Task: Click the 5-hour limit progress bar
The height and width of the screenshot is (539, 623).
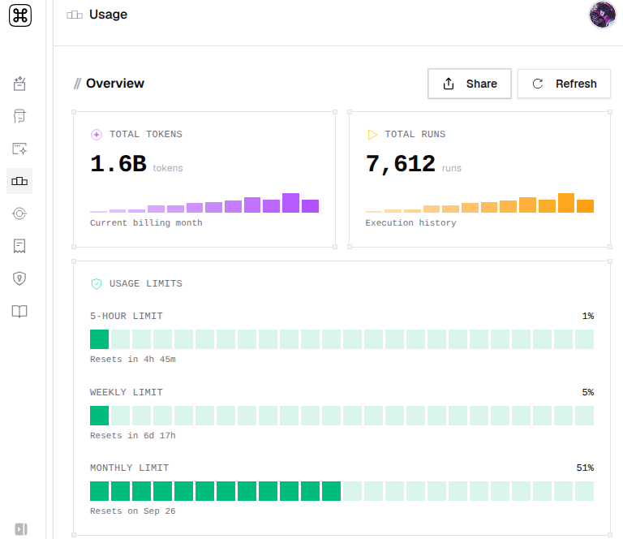Action: [x=342, y=339]
